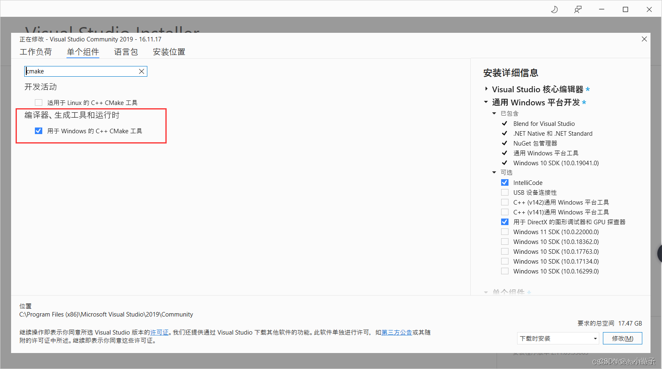Viewport: 662px width, 369px height.
Task: Click the 安装详细信息 heading
Action: [511, 73]
